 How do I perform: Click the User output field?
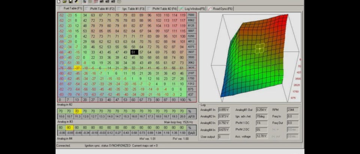pos(223,137)
